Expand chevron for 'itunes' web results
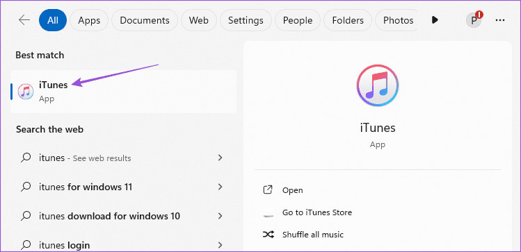The image size is (521, 252). coord(220,158)
